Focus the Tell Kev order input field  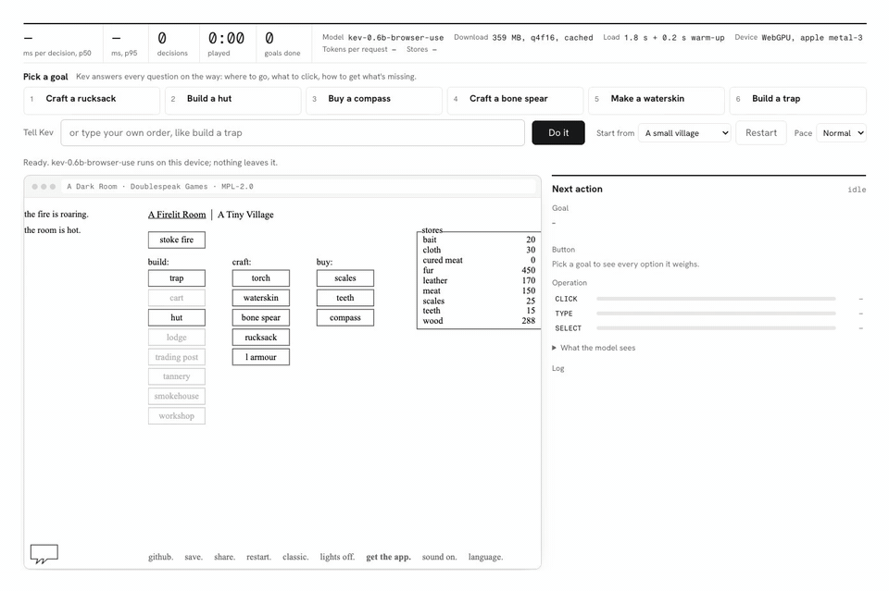[293, 133]
